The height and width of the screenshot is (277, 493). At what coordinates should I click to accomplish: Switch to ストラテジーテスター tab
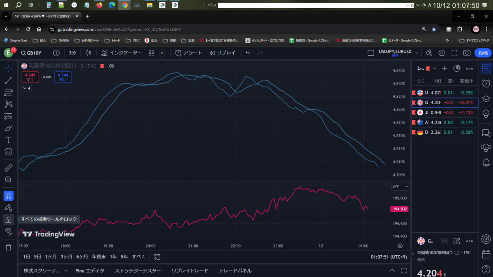coord(138,271)
